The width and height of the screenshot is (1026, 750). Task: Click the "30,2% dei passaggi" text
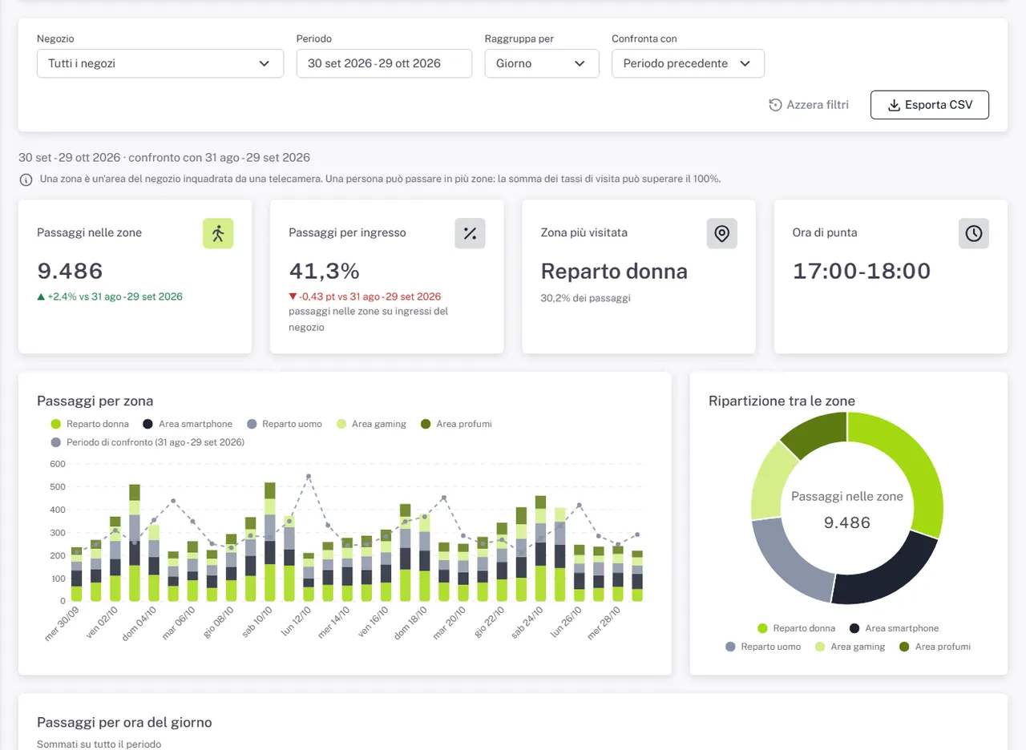coord(586,298)
